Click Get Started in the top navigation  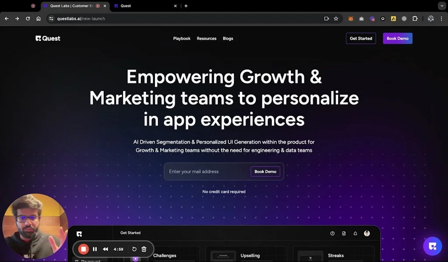[x=361, y=38]
